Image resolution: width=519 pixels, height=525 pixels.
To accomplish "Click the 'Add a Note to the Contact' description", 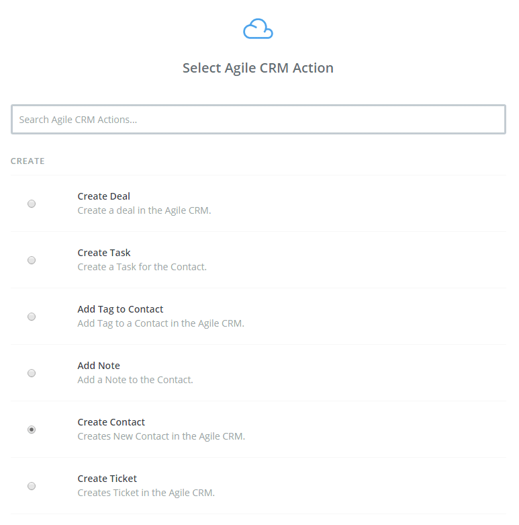I will coord(135,380).
